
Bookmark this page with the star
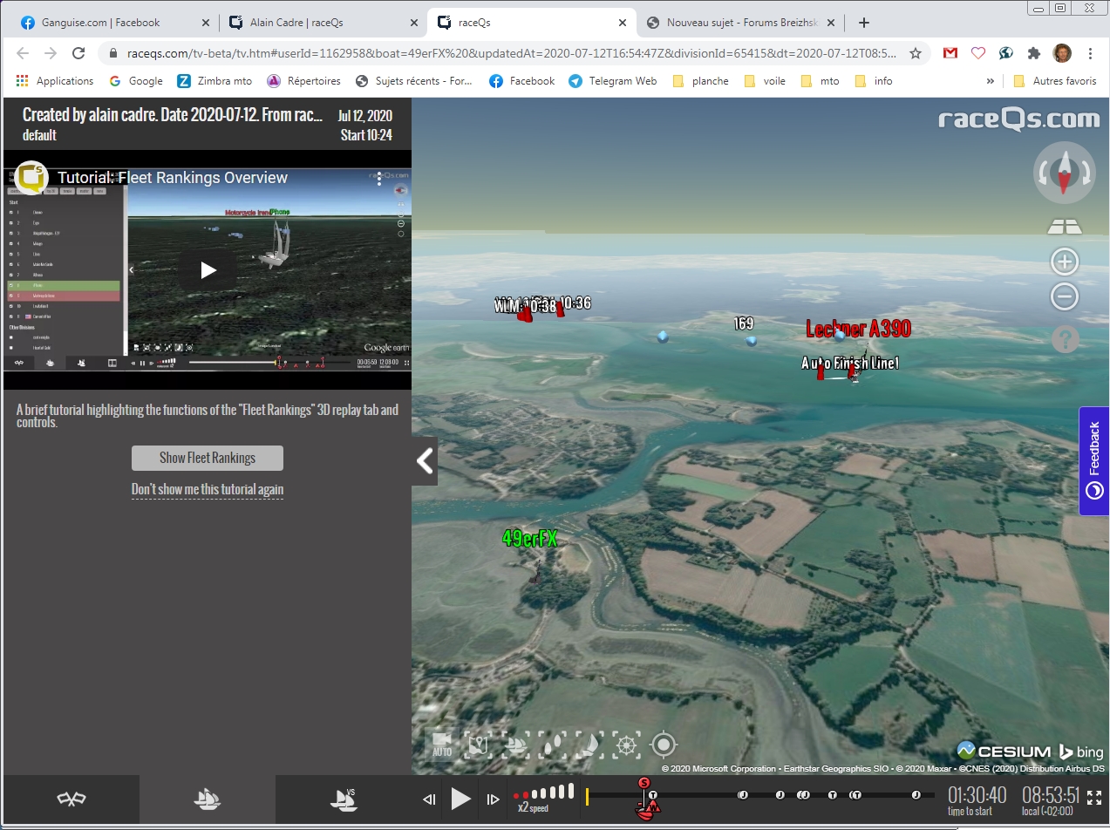click(x=915, y=53)
